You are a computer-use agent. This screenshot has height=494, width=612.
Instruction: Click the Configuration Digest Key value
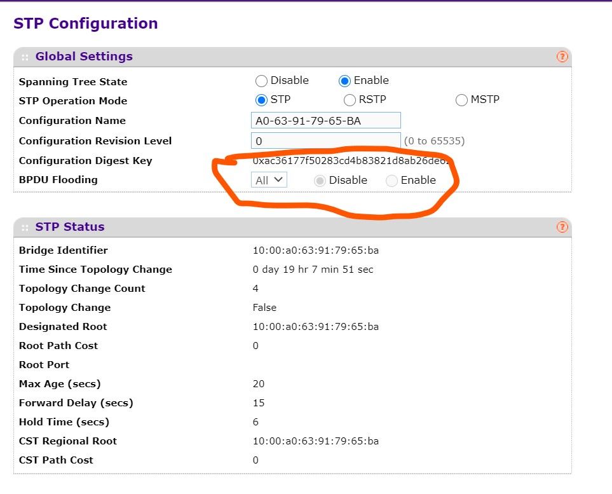pyautogui.click(x=351, y=160)
